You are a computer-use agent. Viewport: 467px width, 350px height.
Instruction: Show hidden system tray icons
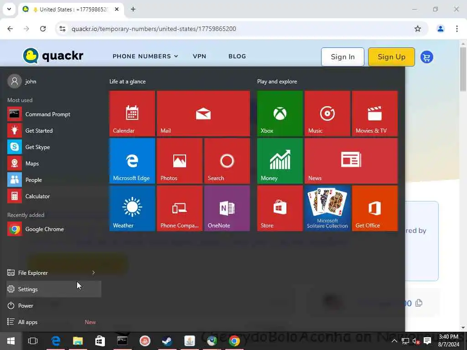[394, 341]
